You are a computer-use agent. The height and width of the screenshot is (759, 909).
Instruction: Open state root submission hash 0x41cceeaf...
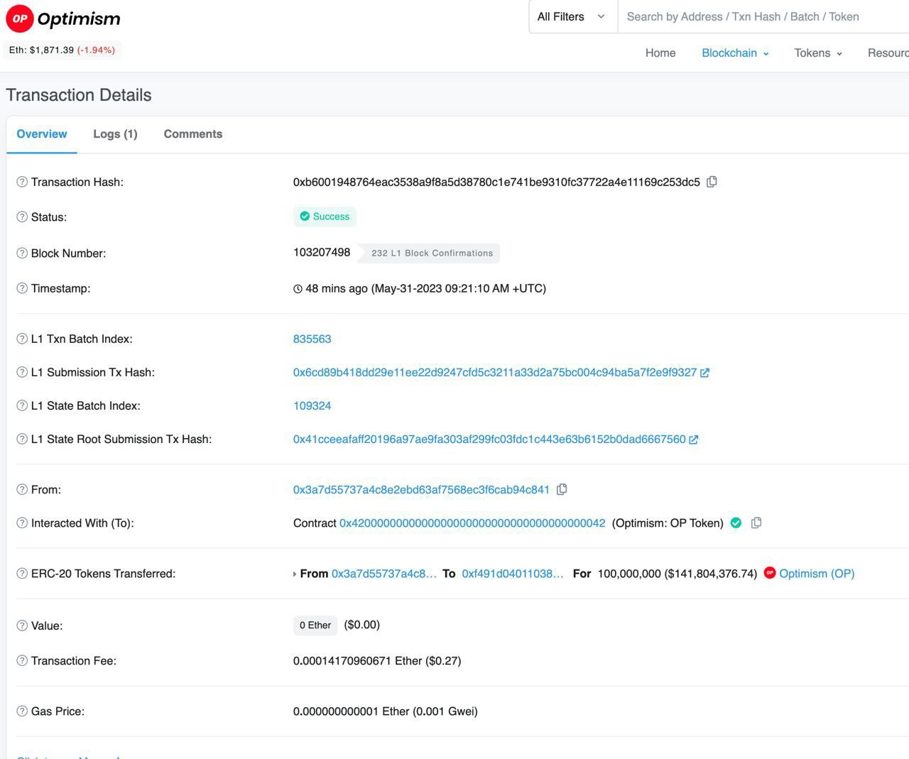(x=489, y=439)
